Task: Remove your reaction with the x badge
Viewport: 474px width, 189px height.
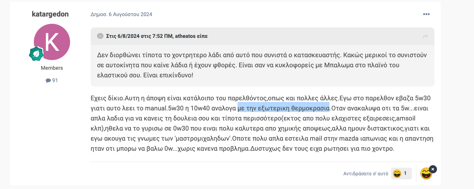Action: [x=433, y=169]
